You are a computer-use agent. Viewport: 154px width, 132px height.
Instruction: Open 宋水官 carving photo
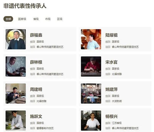coord(91,66)
